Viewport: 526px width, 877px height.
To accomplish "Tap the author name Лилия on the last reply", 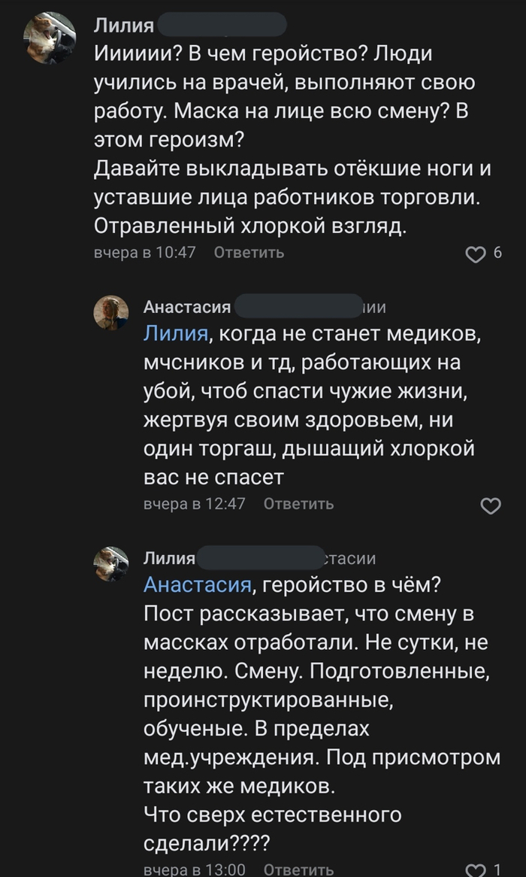I will [169, 558].
